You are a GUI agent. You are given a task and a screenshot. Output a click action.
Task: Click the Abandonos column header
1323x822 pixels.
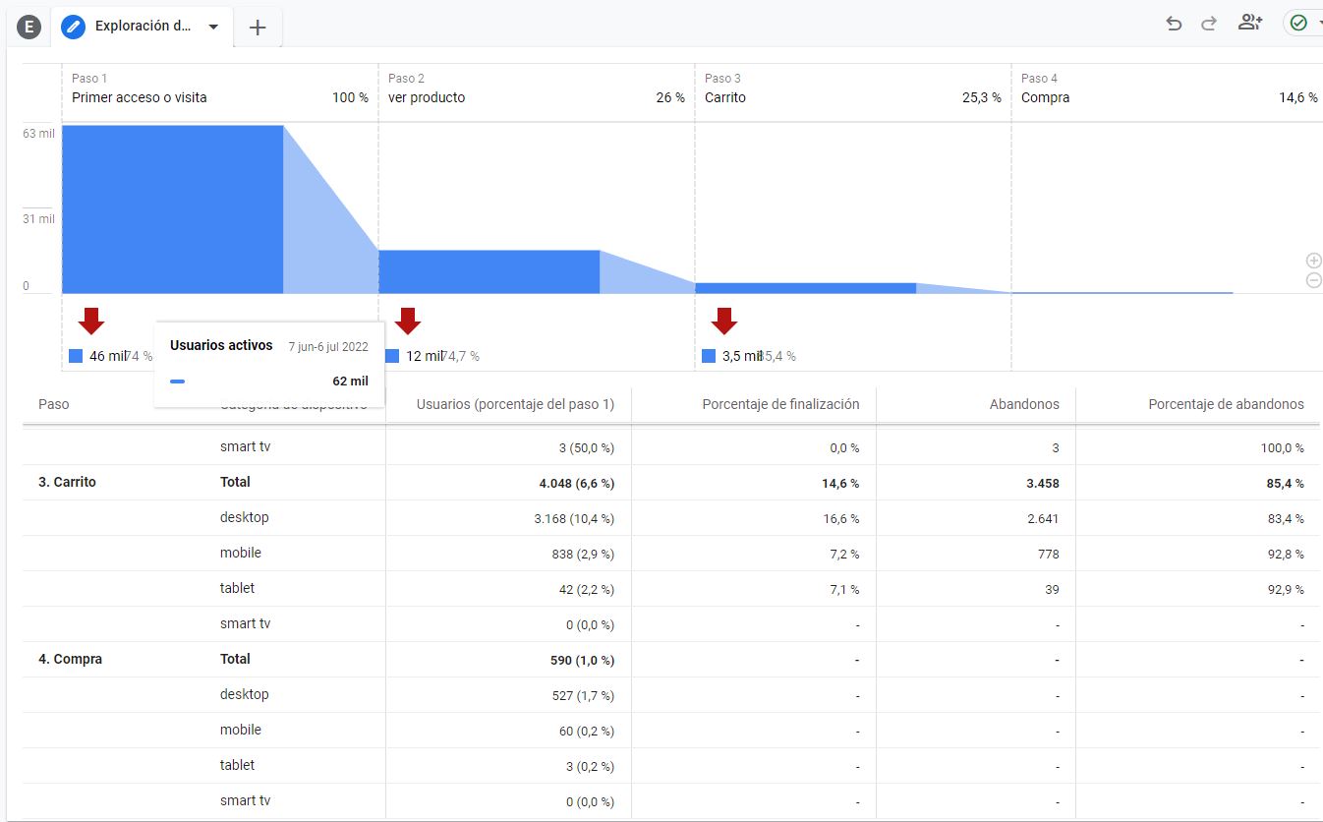pyautogui.click(x=1024, y=404)
